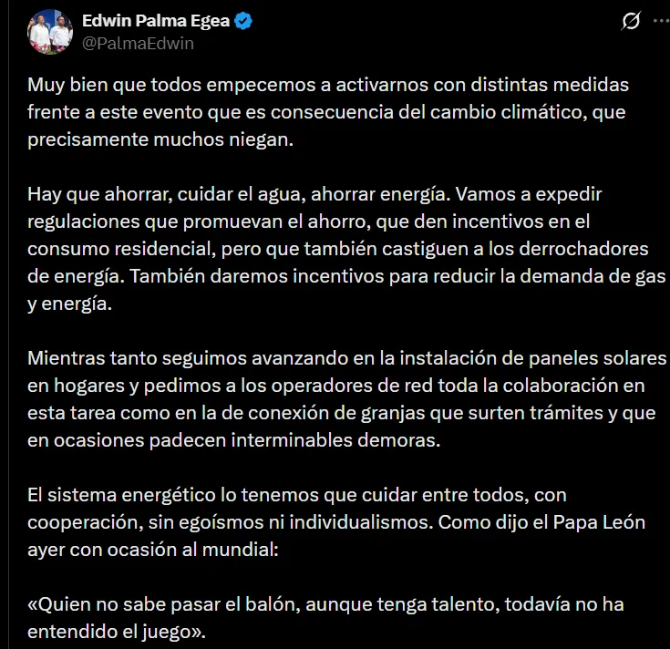Click the line mentioning 'operadores de red'
670x649 pixels.
[336, 386]
